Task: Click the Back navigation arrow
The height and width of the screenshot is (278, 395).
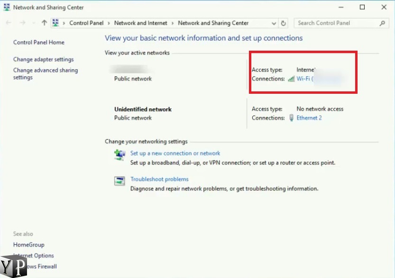Action: (x=9, y=23)
